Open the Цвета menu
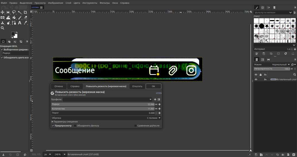The width and height of the screenshot is (297, 157). (x=77, y=3)
